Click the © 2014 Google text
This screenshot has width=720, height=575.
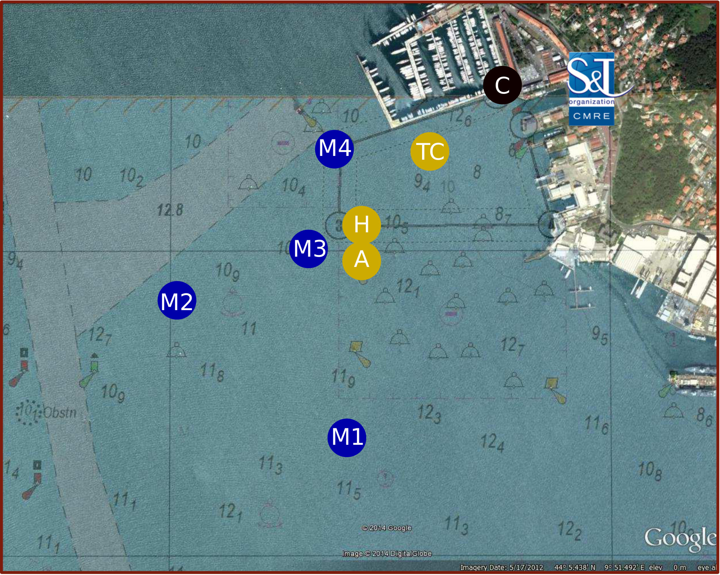click(x=387, y=528)
